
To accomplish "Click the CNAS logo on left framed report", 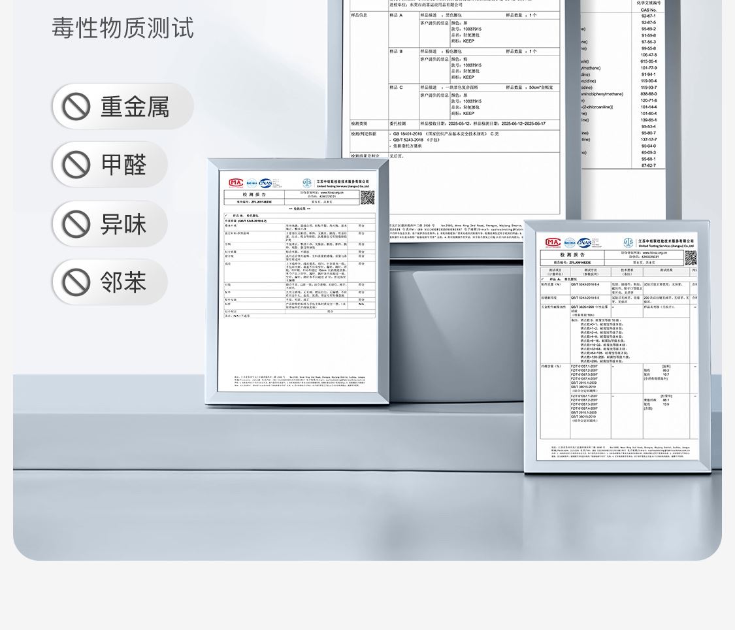I will point(266,183).
